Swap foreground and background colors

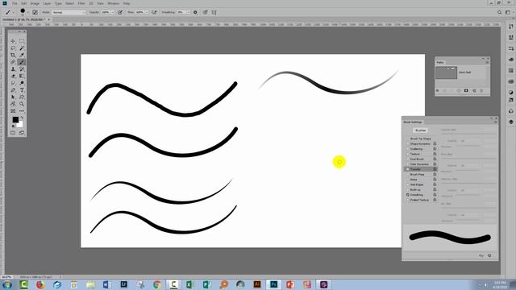pyautogui.click(x=22, y=118)
